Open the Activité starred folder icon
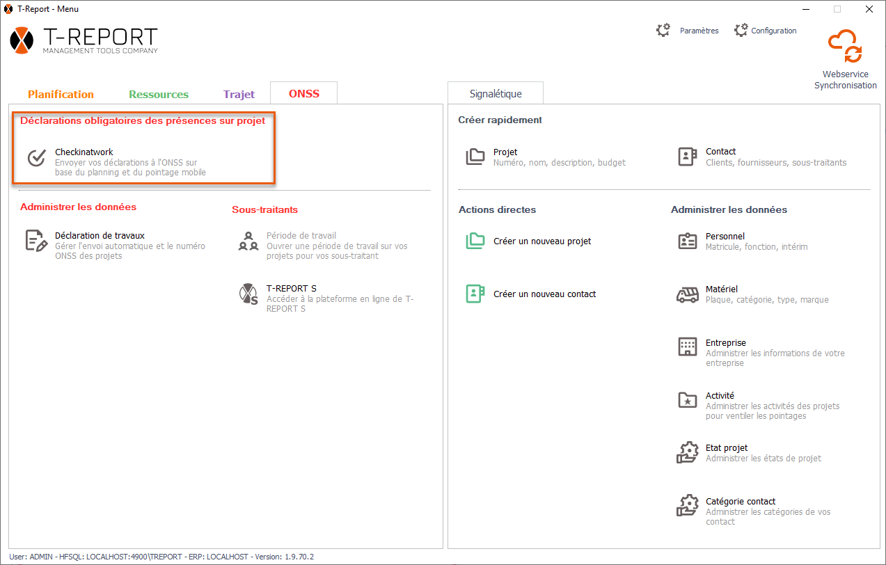 click(x=688, y=400)
